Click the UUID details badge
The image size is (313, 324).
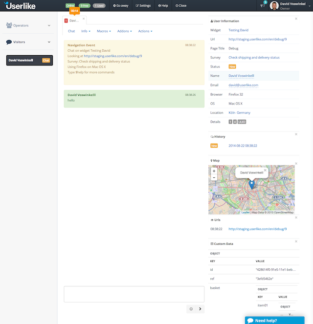[x=242, y=122]
